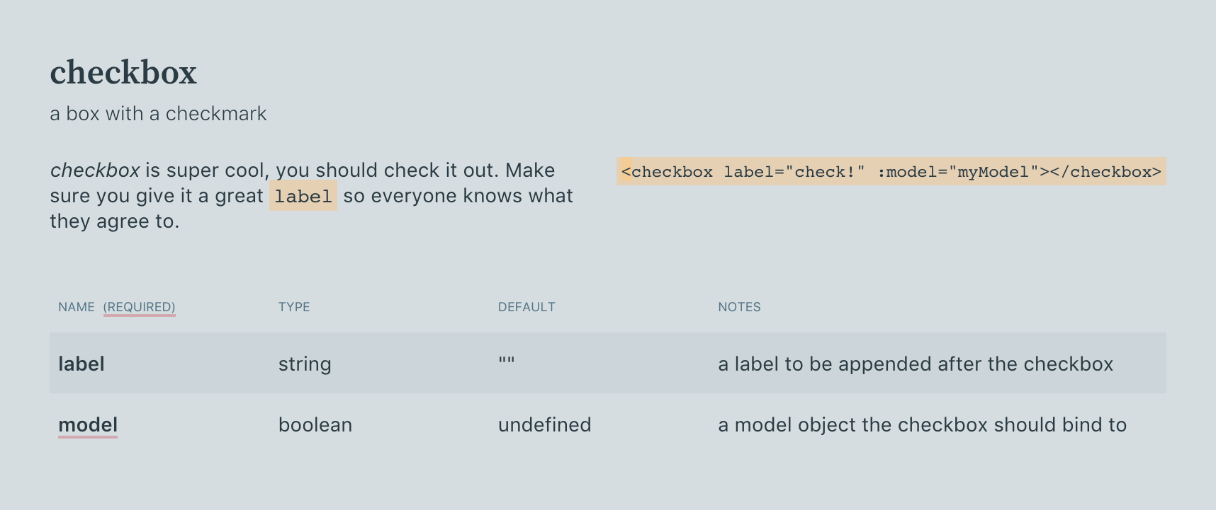Viewport: 1216px width, 510px height.
Task: Click the TYPE column header
Action: 294,307
